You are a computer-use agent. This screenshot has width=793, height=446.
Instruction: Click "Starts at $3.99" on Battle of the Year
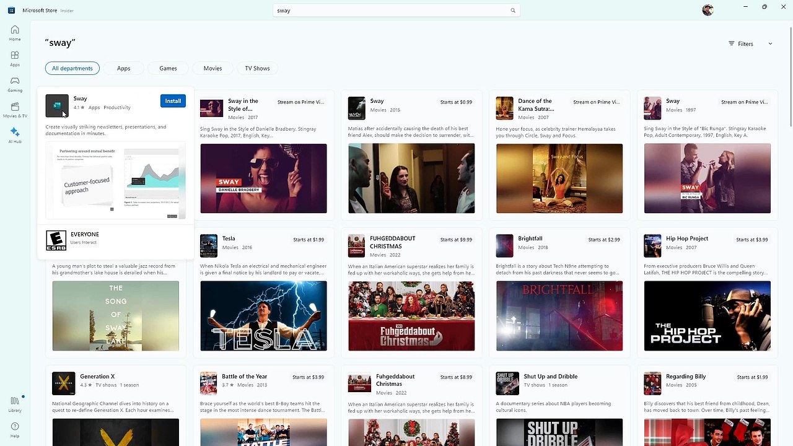pyautogui.click(x=309, y=377)
